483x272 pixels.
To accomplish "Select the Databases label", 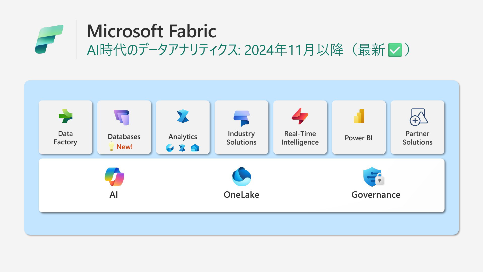I will 124,137.
